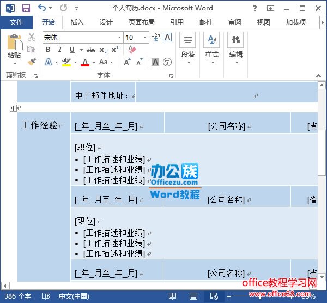327x303 pixels.
Task: Open the font size dropdown
Action: [x=145, y=38]
